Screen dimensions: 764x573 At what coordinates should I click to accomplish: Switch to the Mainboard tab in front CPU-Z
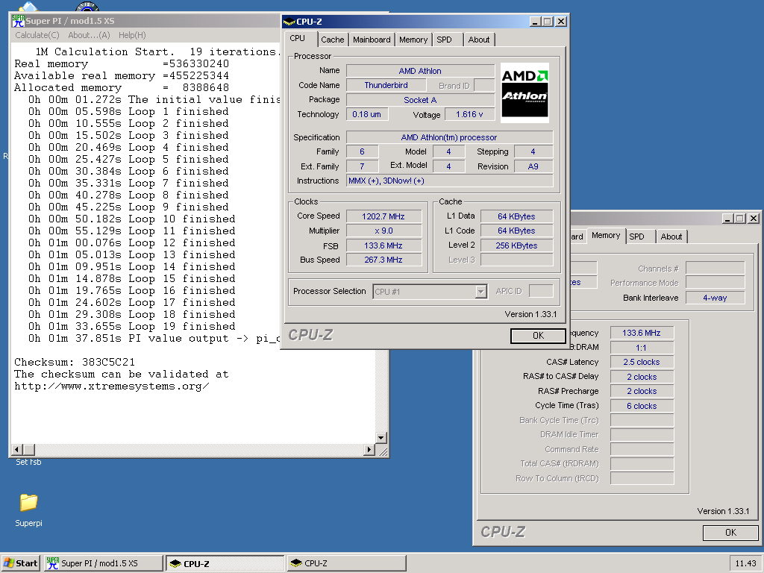pyautogui.click(x=372, y=40)
